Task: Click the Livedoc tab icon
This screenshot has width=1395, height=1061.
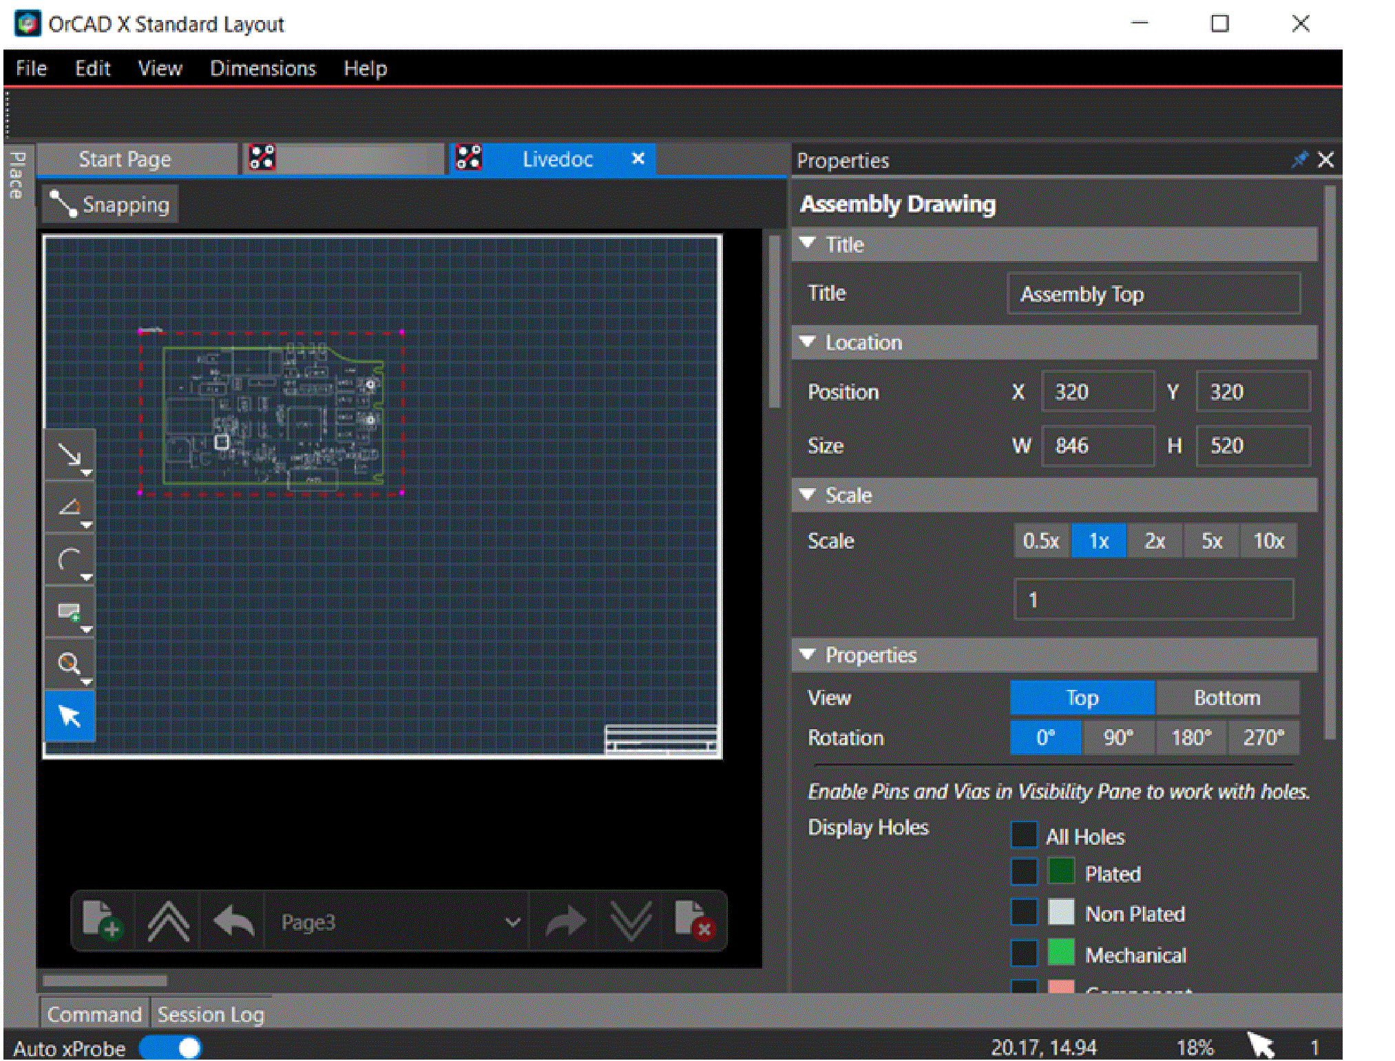Action: point(469,158)
